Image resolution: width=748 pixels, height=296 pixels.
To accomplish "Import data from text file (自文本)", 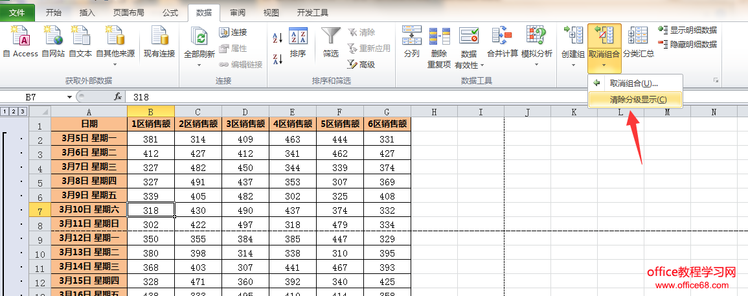I will coord(80,41).
